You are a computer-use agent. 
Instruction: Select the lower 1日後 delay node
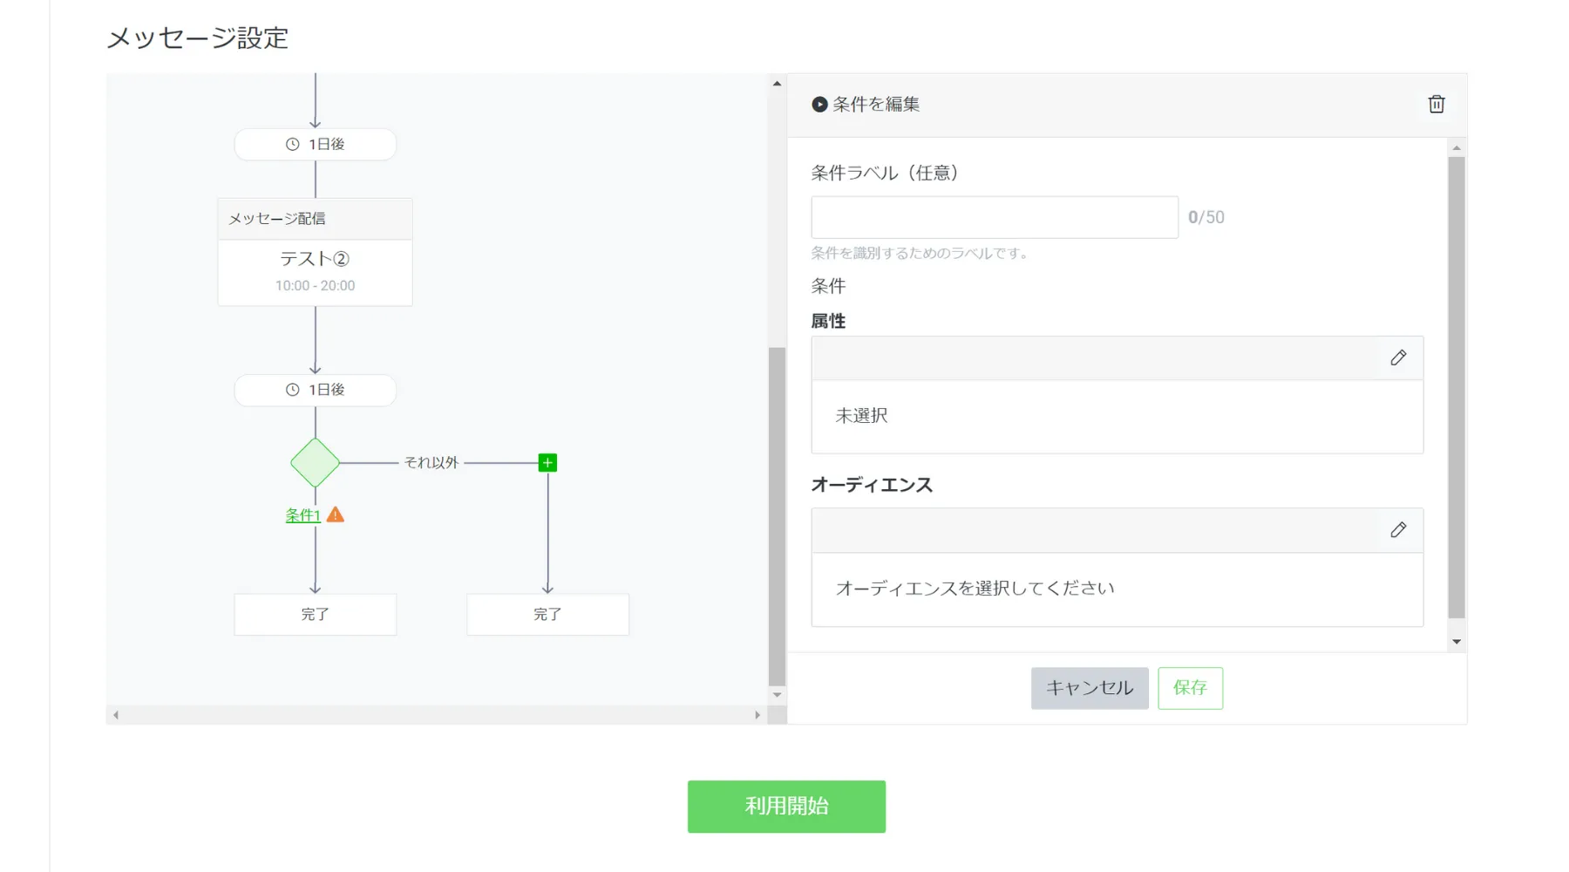click(x=315, y=390)
